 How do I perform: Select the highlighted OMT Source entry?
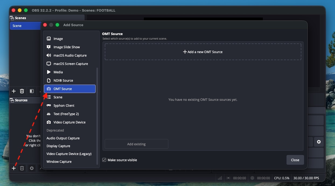(x=70, y=89)
